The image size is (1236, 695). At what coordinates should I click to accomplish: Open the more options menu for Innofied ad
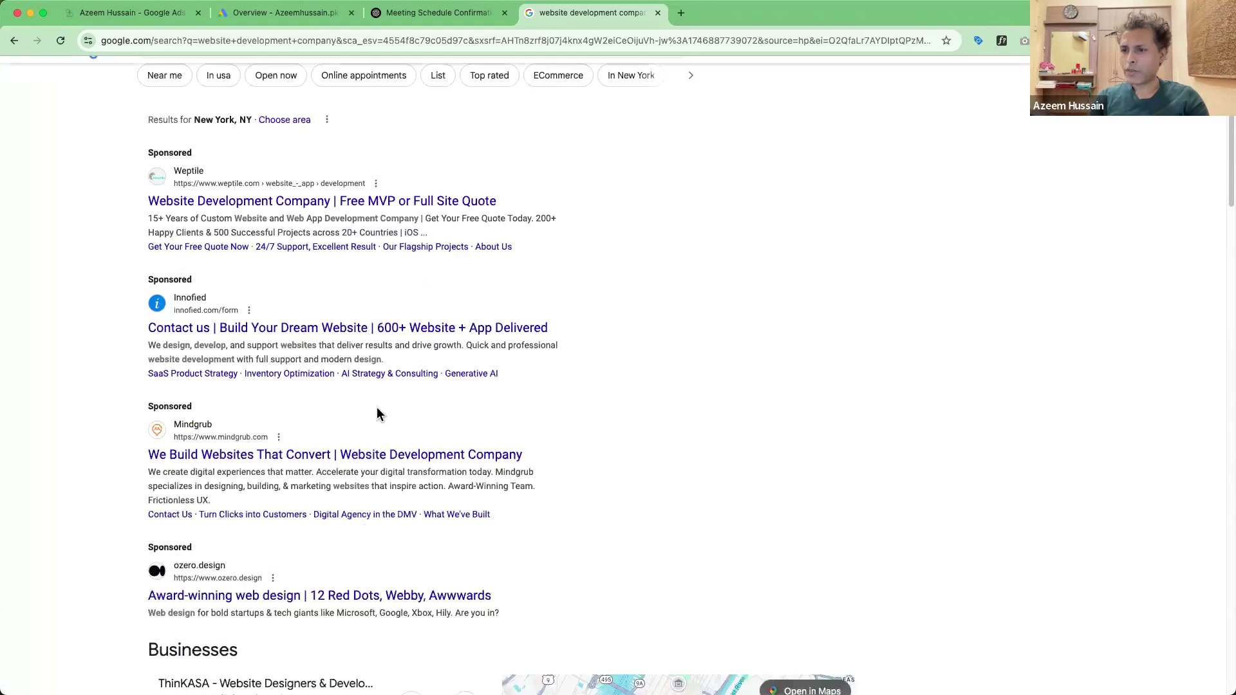[x=249, y=310]
